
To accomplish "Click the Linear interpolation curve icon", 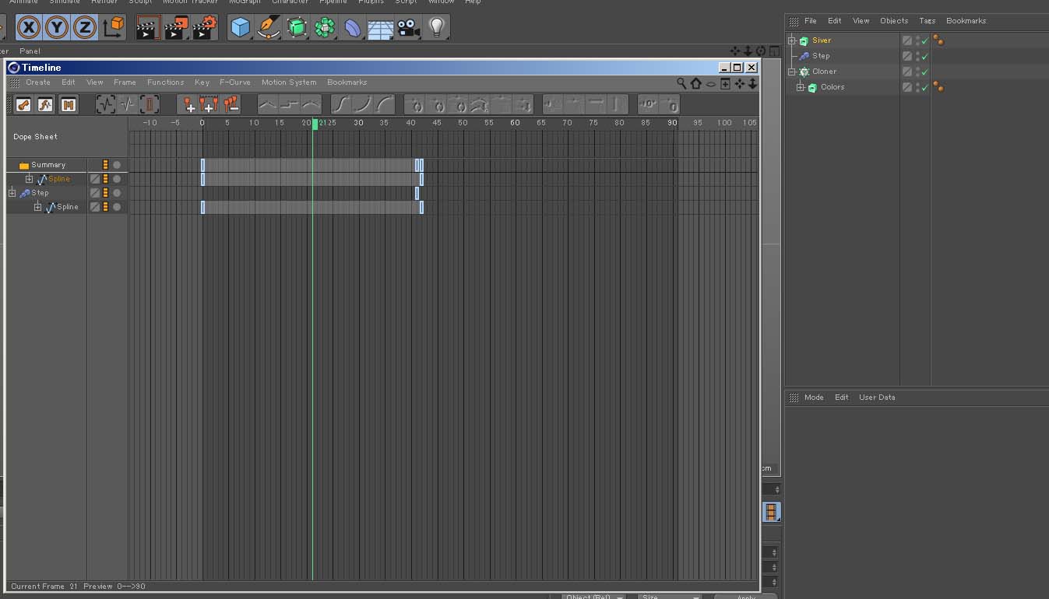I will (x=267, y=104).
